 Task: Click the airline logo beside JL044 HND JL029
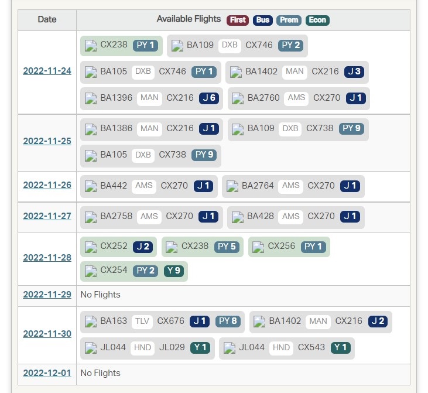pos(91,348)
